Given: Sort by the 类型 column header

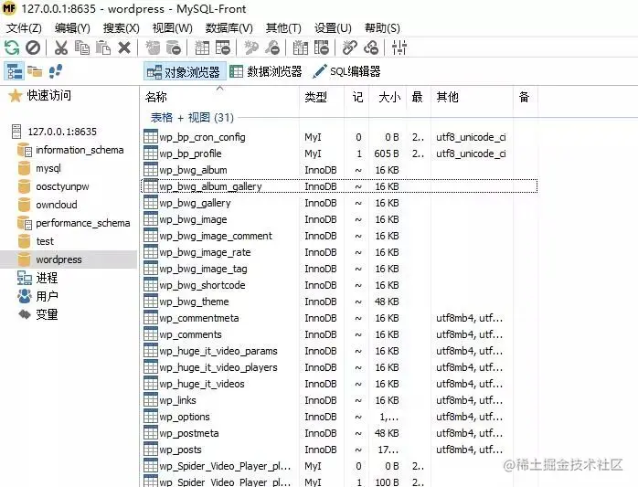Looking at the screenshot, I should [x=323, y=97].
